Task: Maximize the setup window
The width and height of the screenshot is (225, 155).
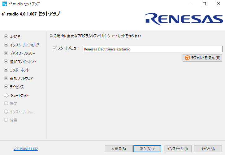Action: tap(204, 4)
